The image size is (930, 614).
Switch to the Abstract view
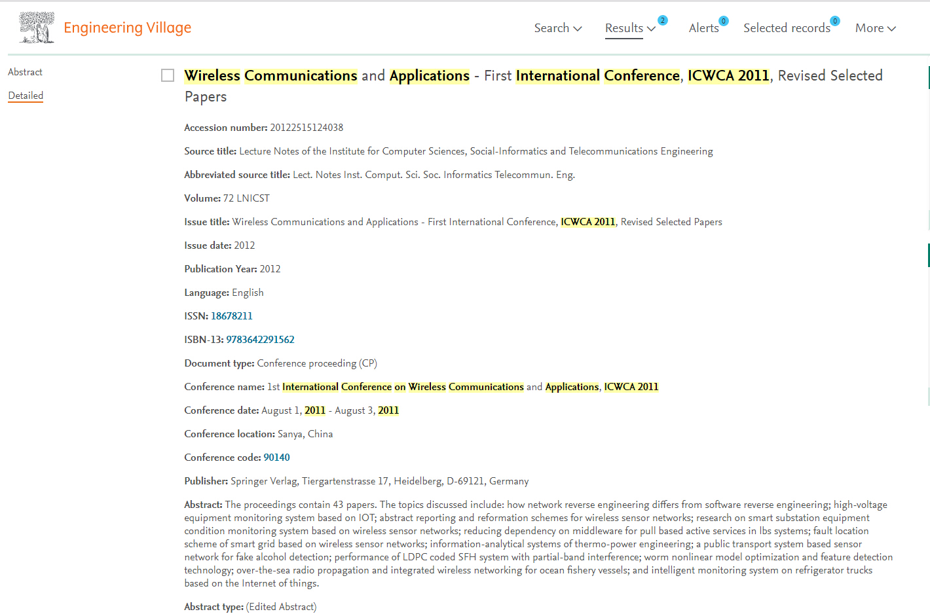[x=25, y=72]
